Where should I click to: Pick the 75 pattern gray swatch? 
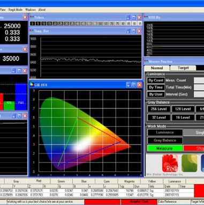[x=117, y=24]
